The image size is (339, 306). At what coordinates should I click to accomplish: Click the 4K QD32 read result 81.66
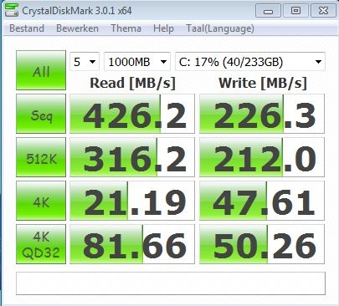(132, 244)
